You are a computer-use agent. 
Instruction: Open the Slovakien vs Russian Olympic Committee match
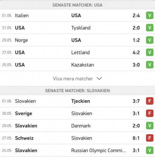point(77,150)
